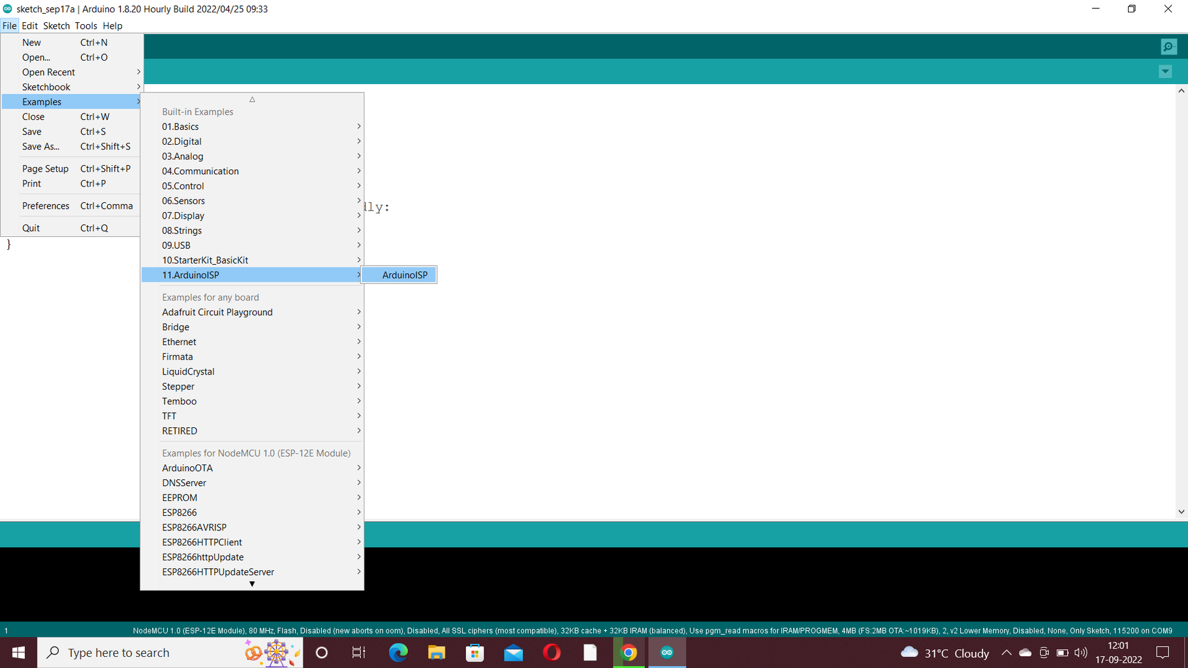The image size is (1188, 668).
Task: Click the menu scroll-down triangle arrow
Action: [252, 584]
